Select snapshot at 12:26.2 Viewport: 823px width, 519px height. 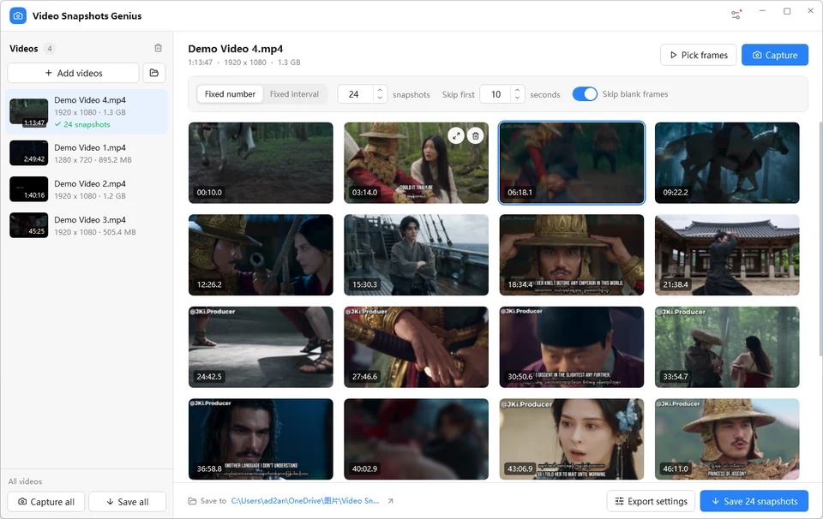click(x=261, y=254)
